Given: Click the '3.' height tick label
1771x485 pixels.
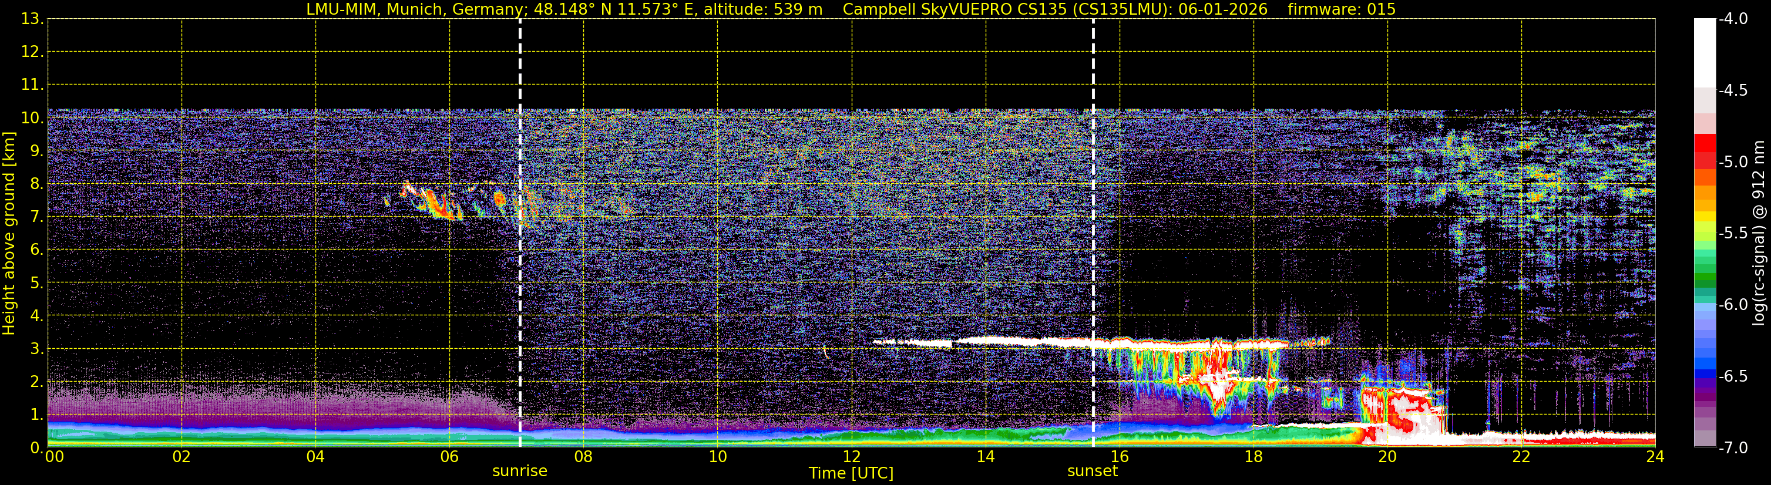Looking at the screenshot, I should point(36,349).
